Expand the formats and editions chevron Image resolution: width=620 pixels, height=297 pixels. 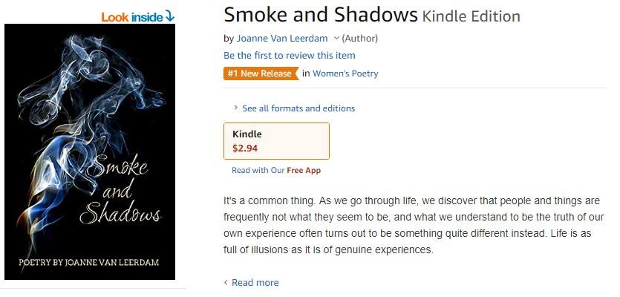pos(235,108)
